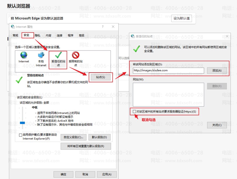Click 选择一个区域以查看或更改安全设置 text
The image size is (237, 179).
pyautogui.click(x=38, y=47)
